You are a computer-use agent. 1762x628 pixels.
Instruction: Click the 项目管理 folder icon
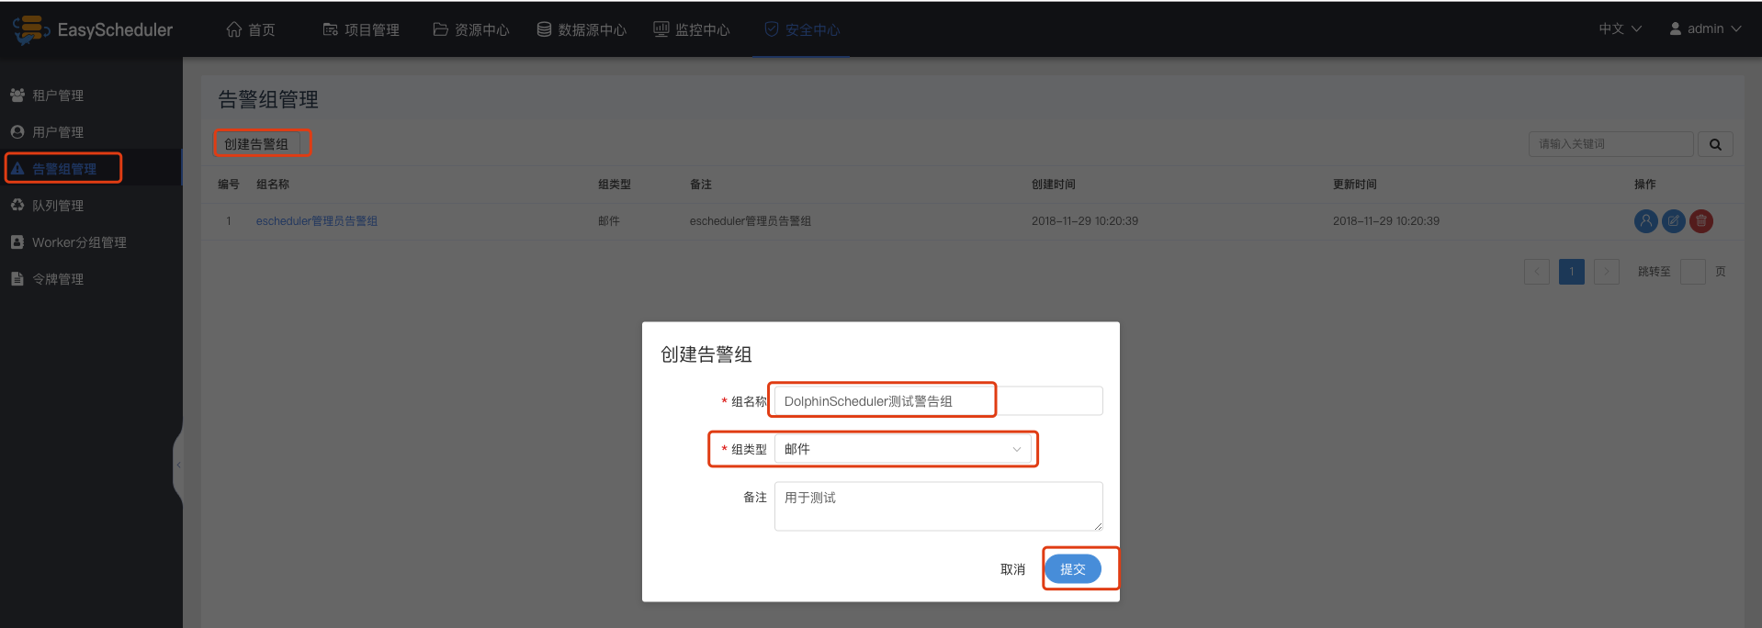click(x=331, y=29)
